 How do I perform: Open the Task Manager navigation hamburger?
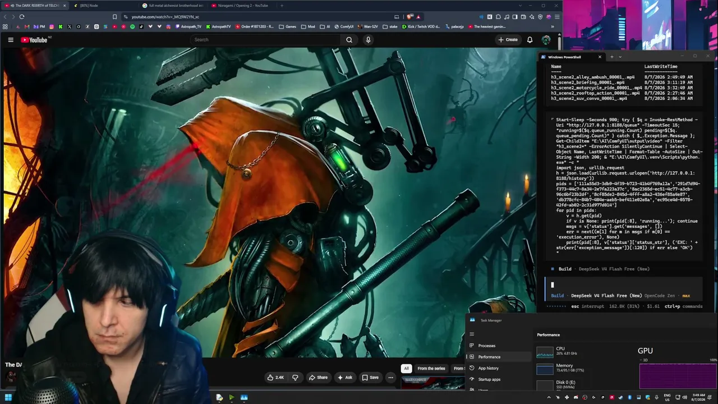[472, 334]
